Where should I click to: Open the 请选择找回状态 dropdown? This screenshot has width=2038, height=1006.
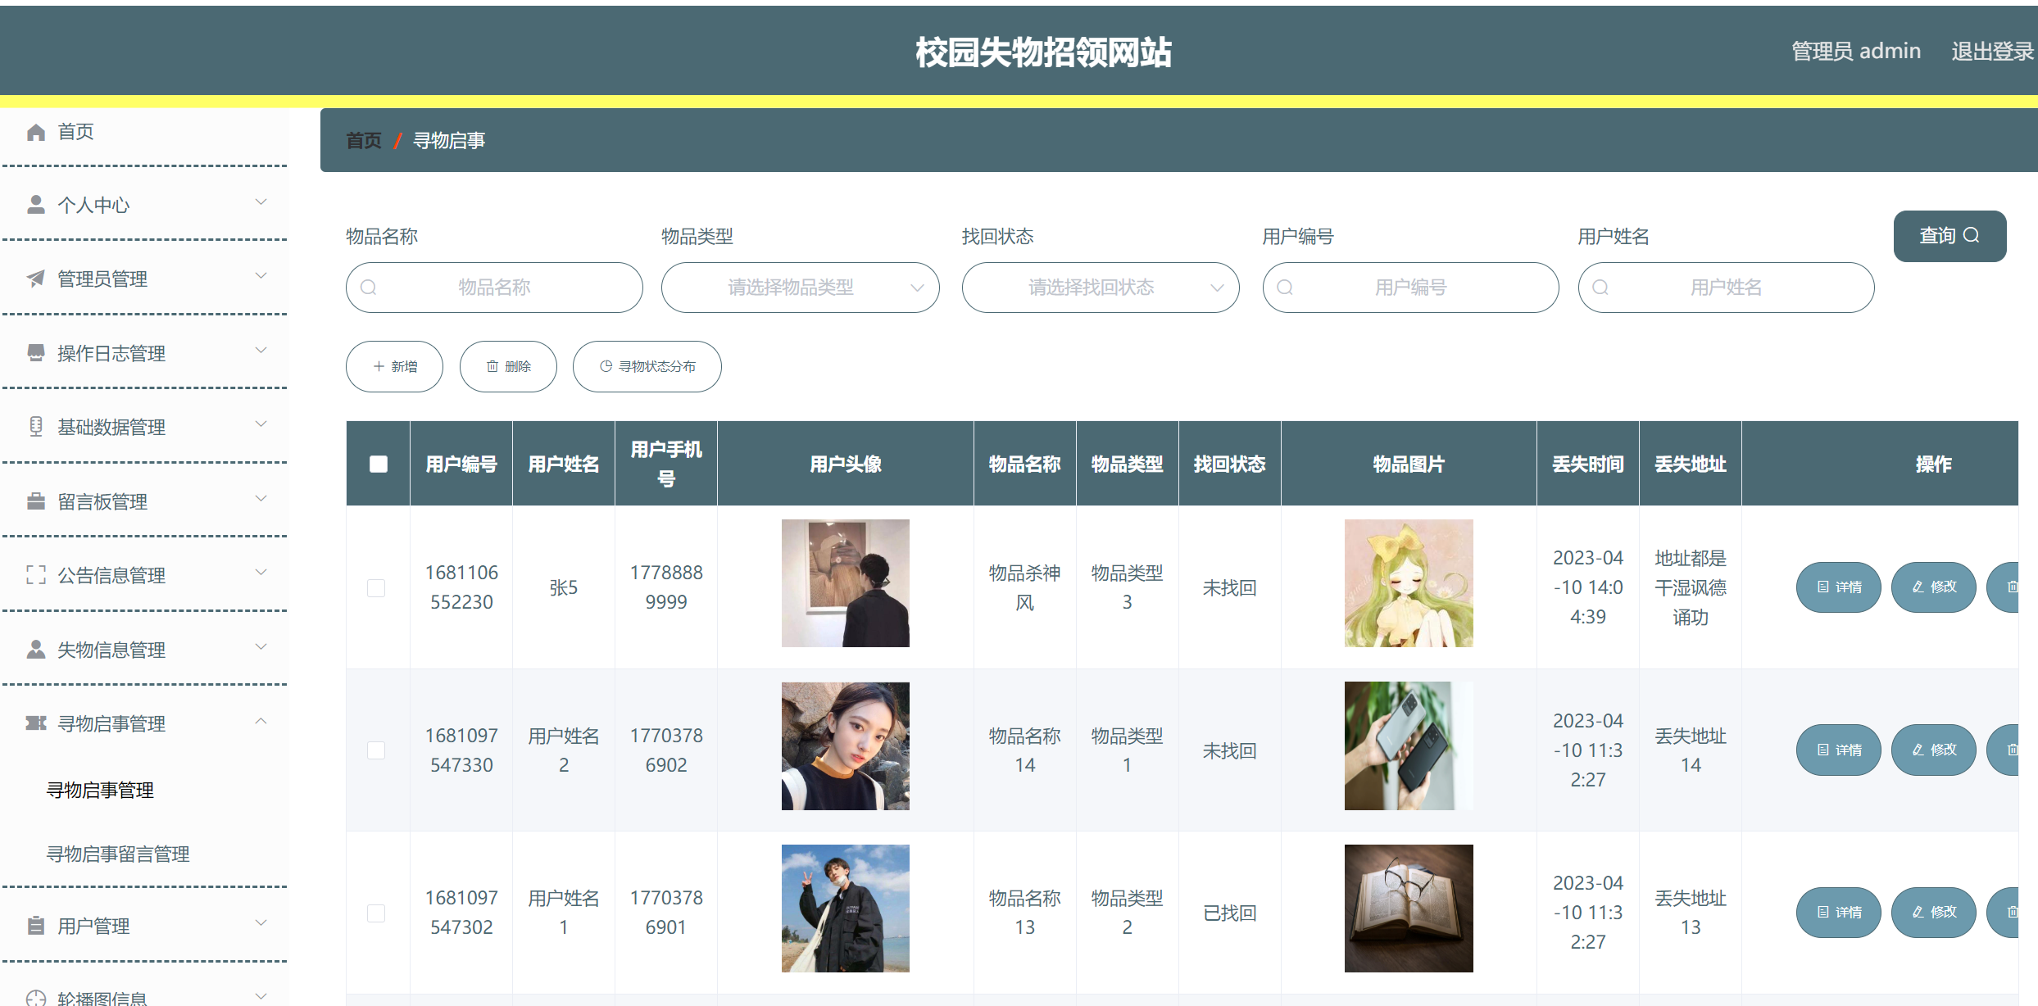tap(1100, 288)
